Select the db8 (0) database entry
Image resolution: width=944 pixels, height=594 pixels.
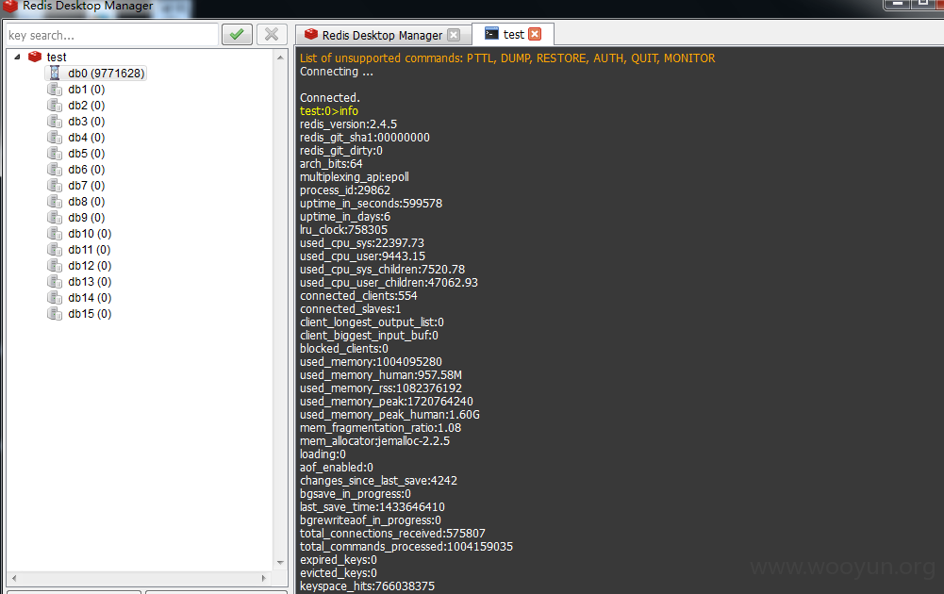86,202
